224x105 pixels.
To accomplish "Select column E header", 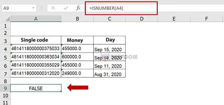I will [x=174, y=19].
